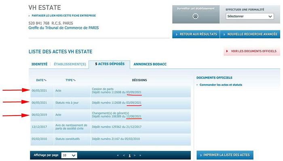Screen dimensions: 283x161
Task: Click the Documents officiels heading
Action: point(214,78)
